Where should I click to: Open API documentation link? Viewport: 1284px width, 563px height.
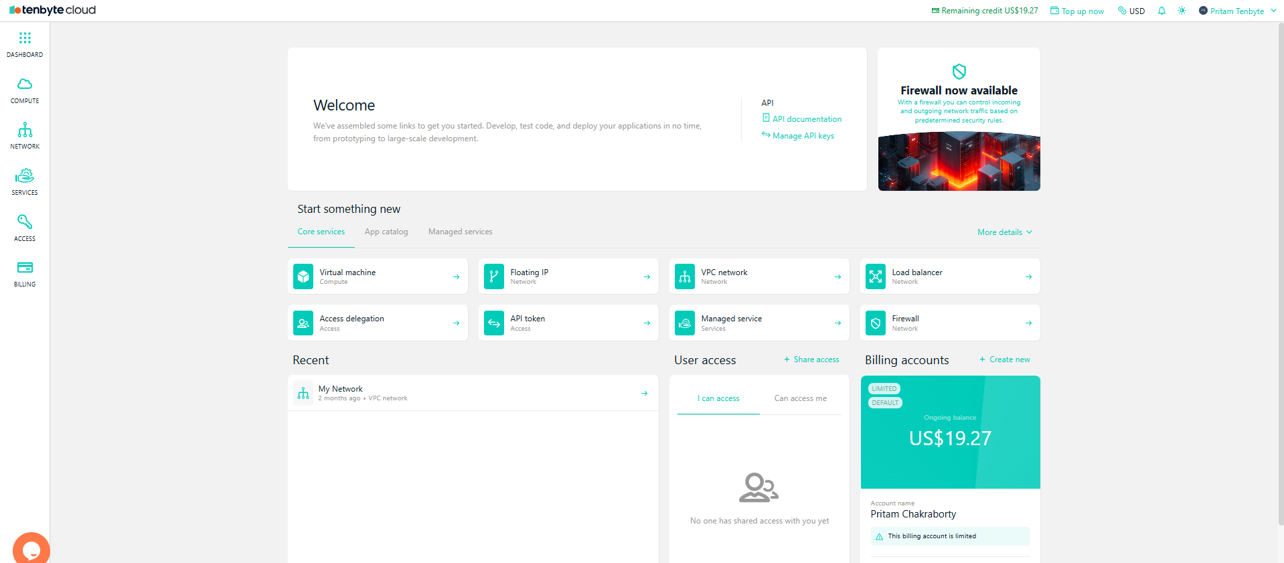(x=802, y=118)
